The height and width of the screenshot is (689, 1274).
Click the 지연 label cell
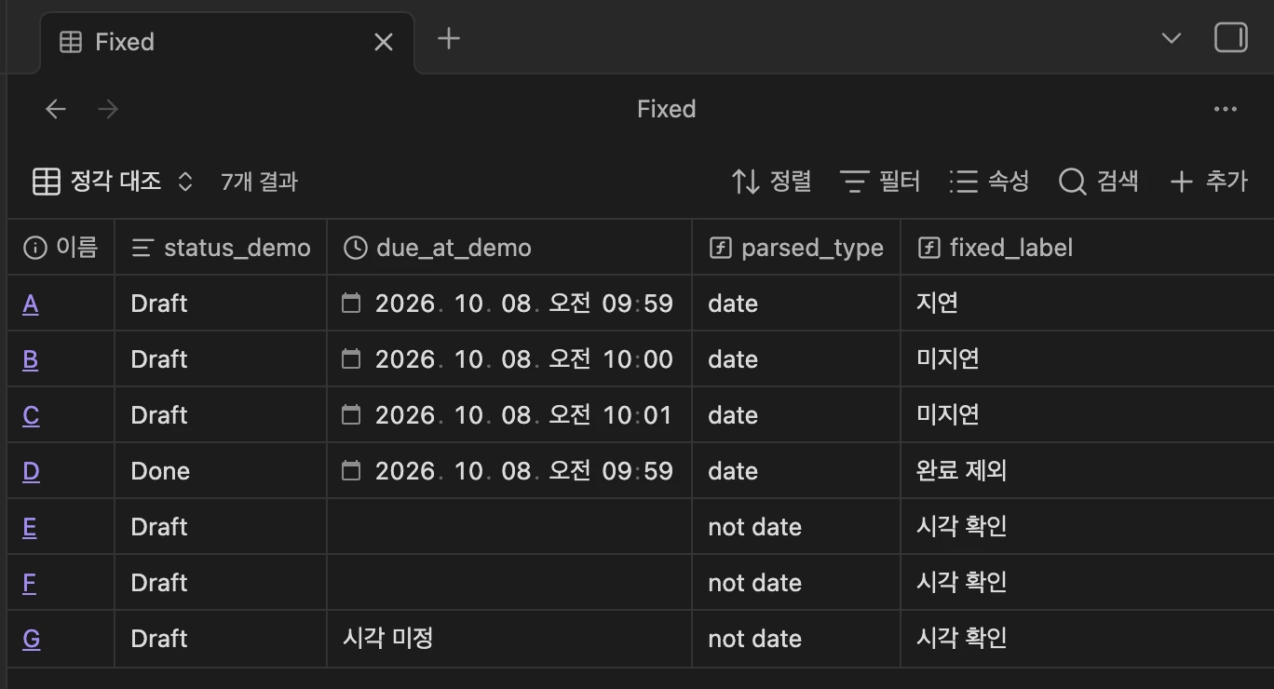(x=1087, y=304)
